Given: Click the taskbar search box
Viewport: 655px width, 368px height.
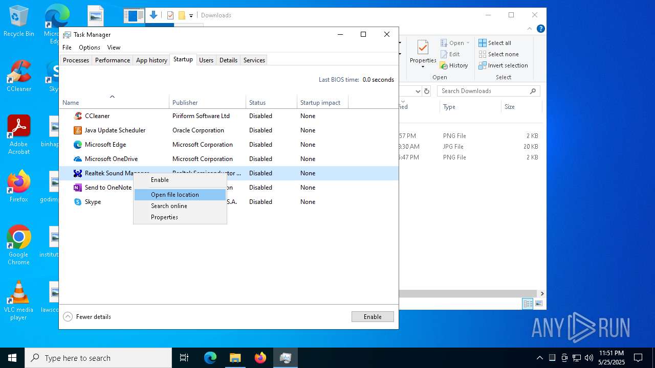Looking at the screenshot, I should click(98, 358).
